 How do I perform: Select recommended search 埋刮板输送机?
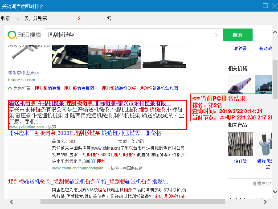click(47, 88)
